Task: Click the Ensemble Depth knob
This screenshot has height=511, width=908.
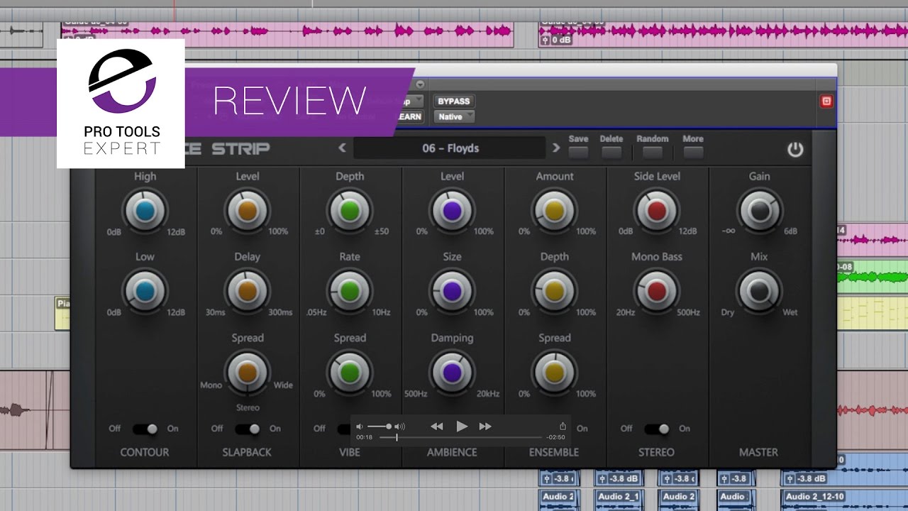Action: (x=554, y=291)
